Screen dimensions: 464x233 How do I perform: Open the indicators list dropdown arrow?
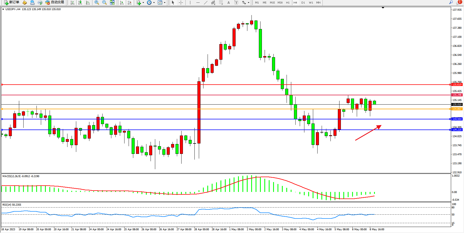coord(143,2)
